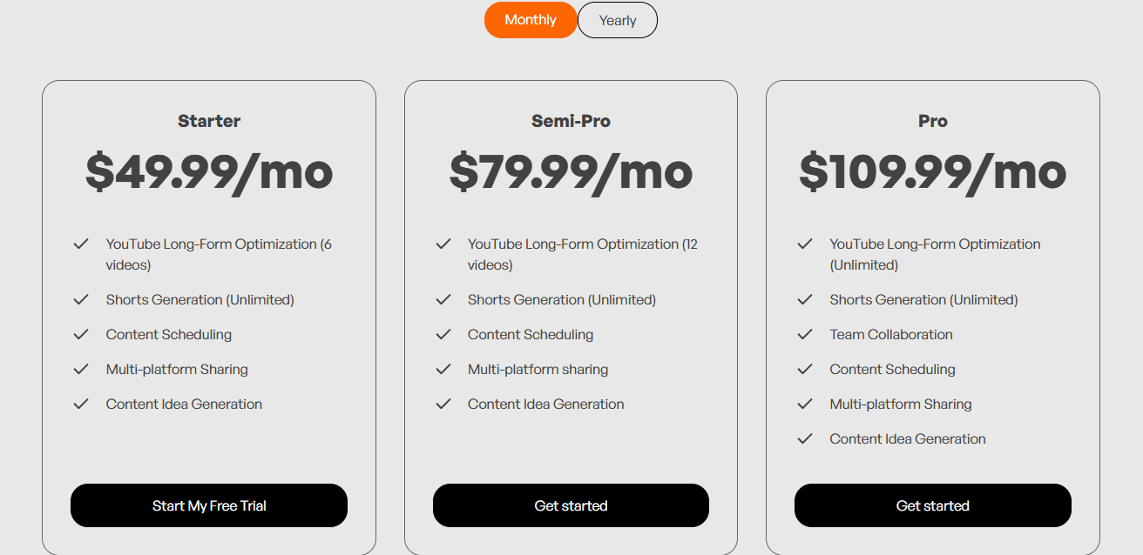Click the Starter plan title

click(x=208, y=121)
